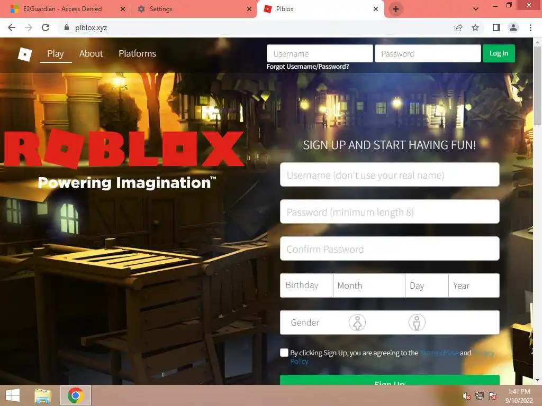542x406 pixels.
Task: Open the Chrome three-dot menu
Action: 530,27
